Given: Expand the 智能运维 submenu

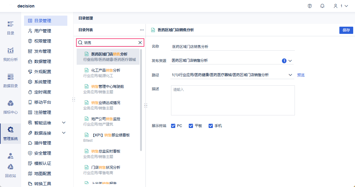Looking at the screenshot, I should pyautogui.click(x=64, y=123).
